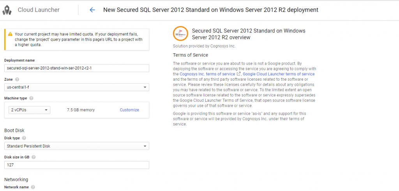Open help icon next to Network name
399x191 pixels.
coord(33,187)
